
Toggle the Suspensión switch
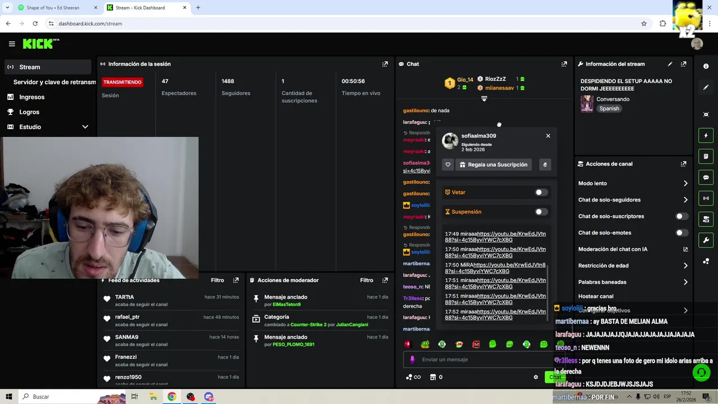(541, 212)
